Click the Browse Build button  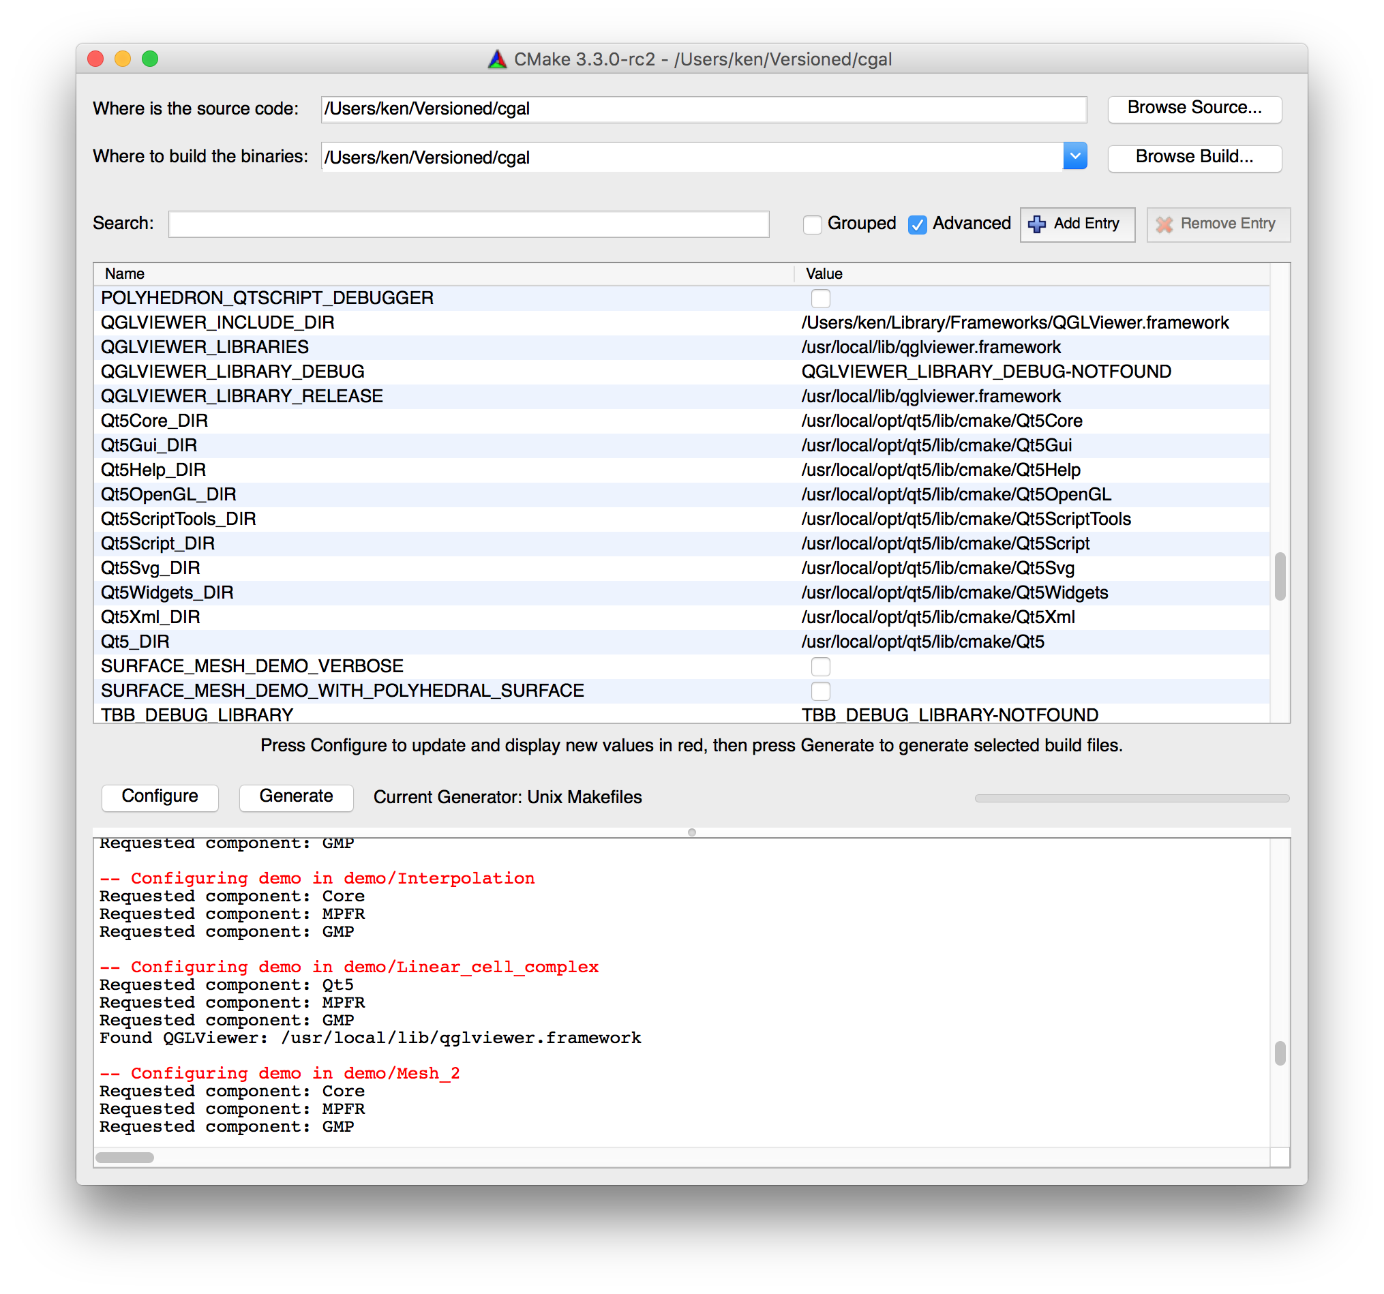[x=1197, y=155]
